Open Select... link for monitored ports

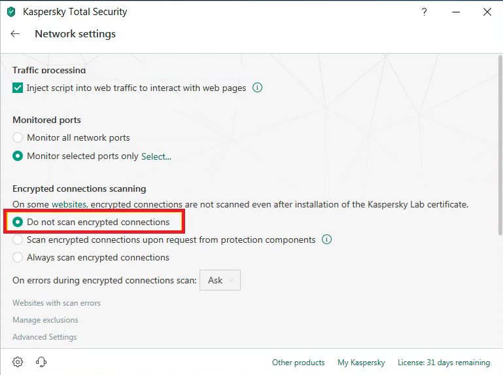[x=156, y=156]
